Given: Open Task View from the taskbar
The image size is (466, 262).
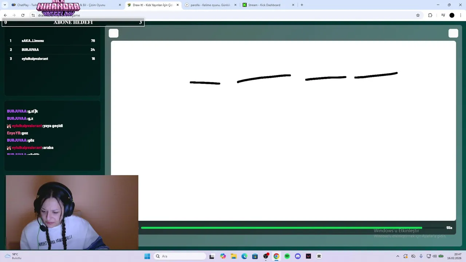Looking at the screenshot, I should [212, 256].
